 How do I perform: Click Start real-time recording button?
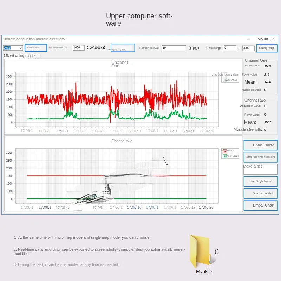click(x=261, y=157)
